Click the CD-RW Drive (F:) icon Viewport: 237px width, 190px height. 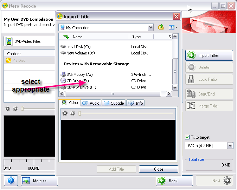pyautogui.click(x=63, y=87)
